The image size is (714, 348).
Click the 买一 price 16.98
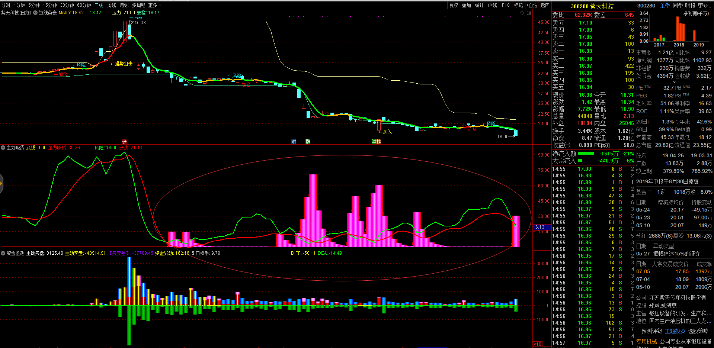(x=585, y=59)
